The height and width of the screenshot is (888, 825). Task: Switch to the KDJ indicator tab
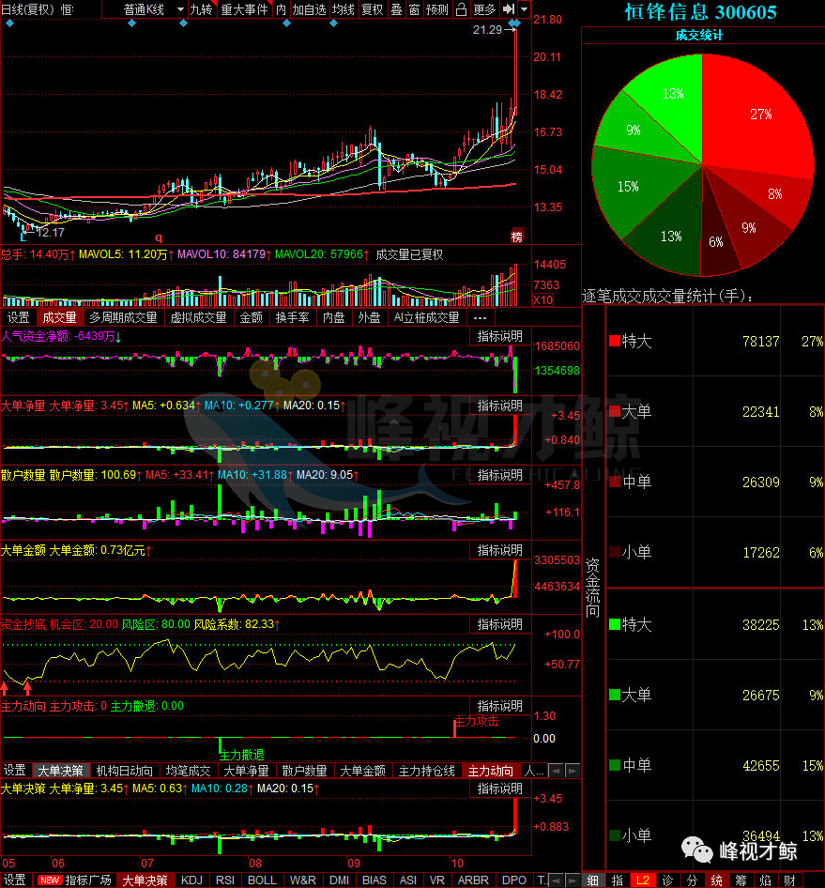191,880
